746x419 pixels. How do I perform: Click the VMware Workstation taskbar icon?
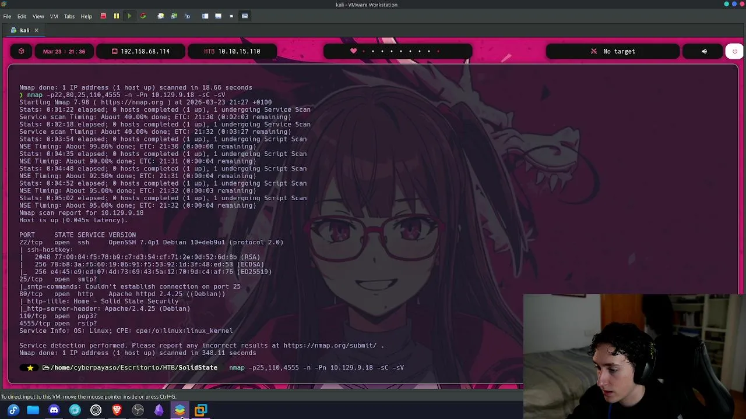click(x=200, y=410)
